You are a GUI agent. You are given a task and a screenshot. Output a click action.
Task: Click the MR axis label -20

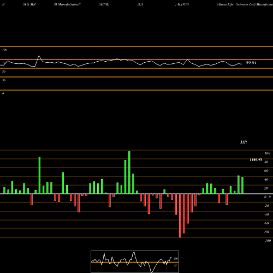click(x=266, y=206)
